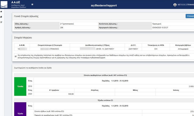This screenshot has width=194, height=116.
Task: Click the purple Έξοδα block
Action: coord(21,110)
